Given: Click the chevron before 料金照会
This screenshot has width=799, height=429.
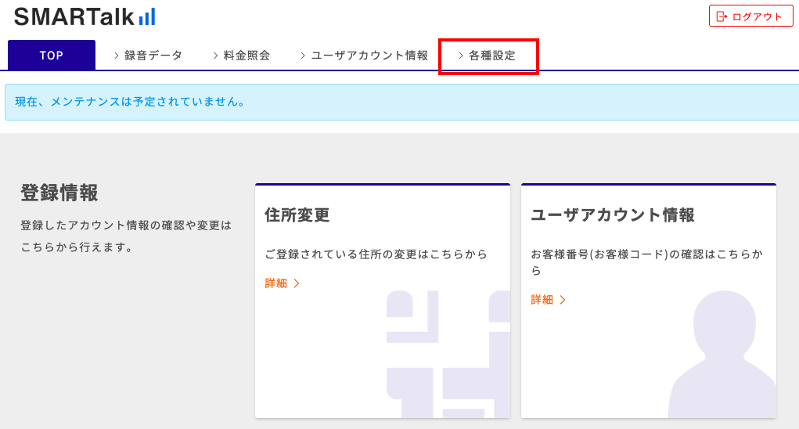Looking at the screenshot, I should pos(215,56).
